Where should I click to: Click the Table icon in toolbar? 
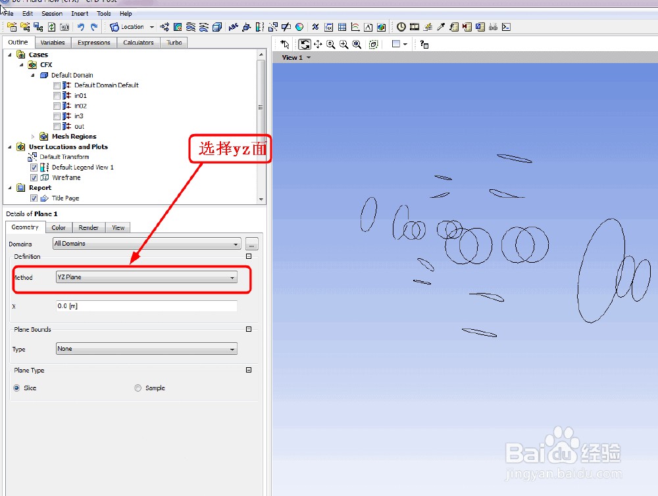342,27
